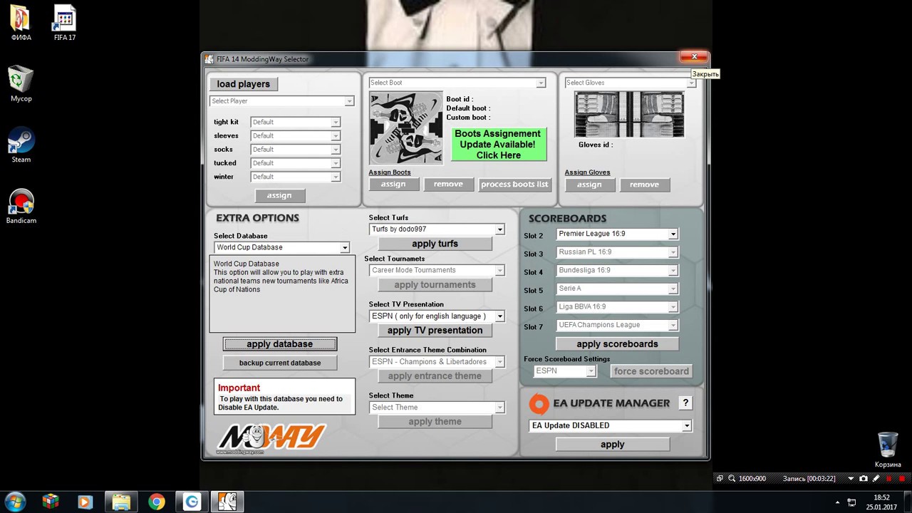The width and height of the screenshot is (912, 513).
Task: Open the Slot 2 scoreboard dropdown
Action: click(617, 234)
